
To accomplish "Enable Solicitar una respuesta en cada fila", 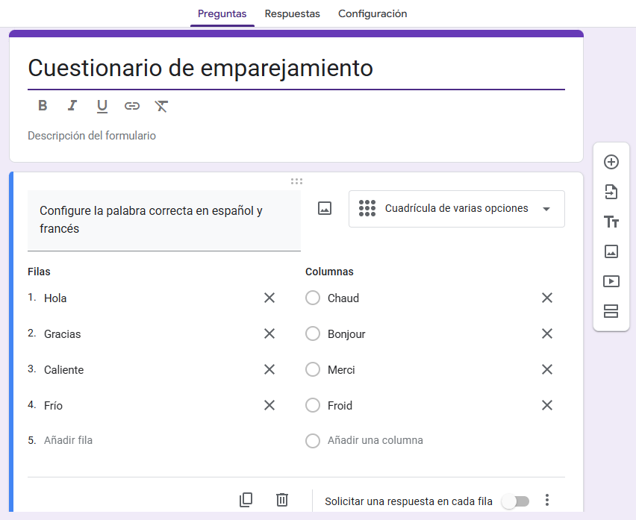I will (x=516, y=501).
